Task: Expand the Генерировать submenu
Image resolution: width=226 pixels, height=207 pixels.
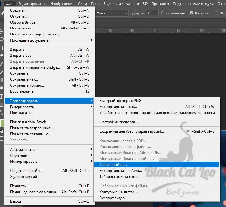Action: coord(49,107)
